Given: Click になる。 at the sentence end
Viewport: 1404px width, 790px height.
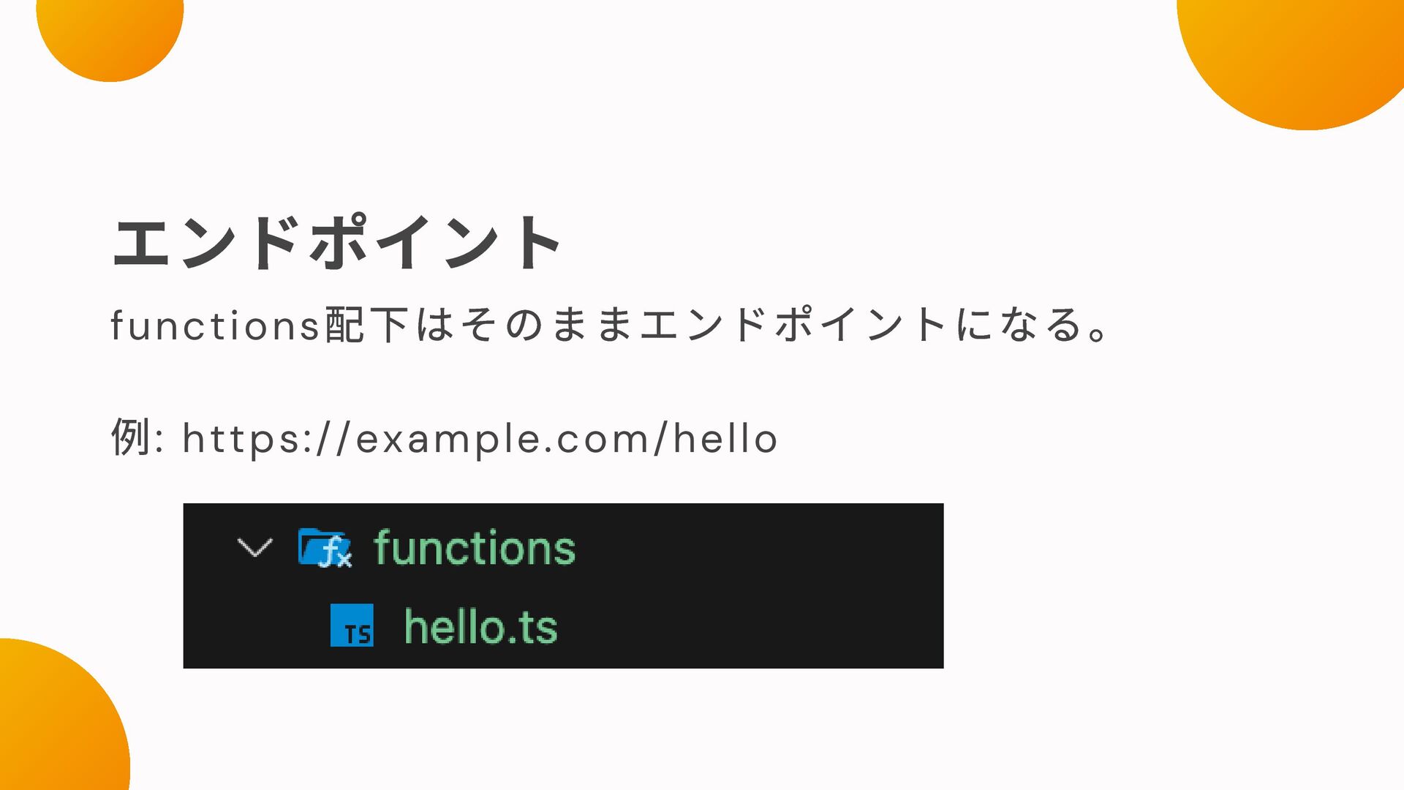Looking at the screenshot, I should click(1034, 325).
